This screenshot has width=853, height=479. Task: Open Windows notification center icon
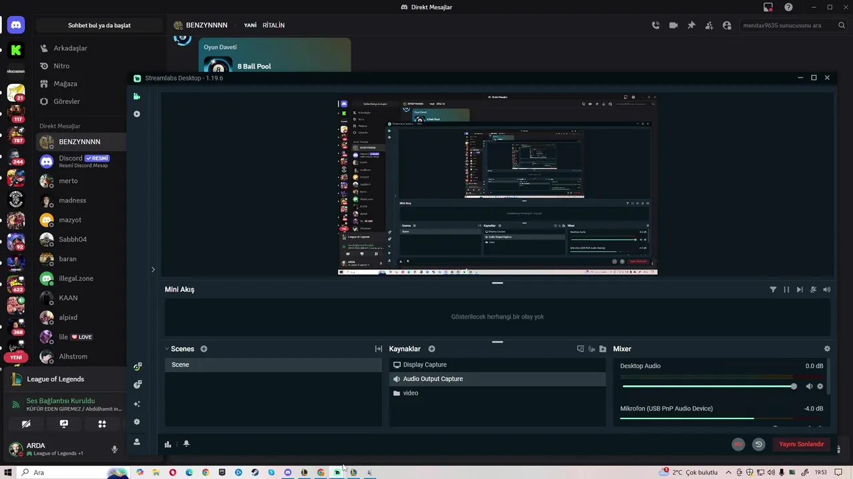point(838,472)
